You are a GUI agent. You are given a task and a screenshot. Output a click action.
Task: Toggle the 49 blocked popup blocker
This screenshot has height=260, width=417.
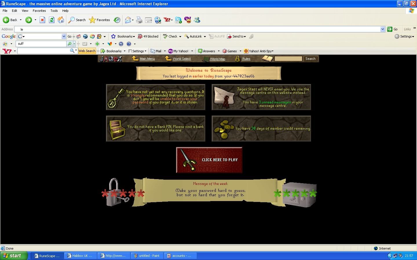click(148, 36)
